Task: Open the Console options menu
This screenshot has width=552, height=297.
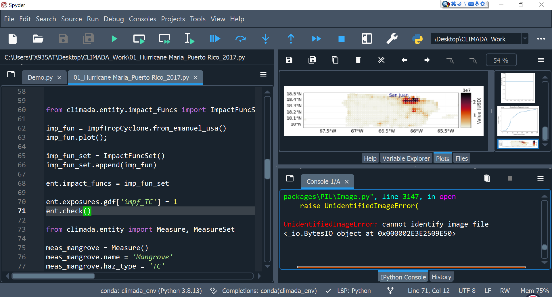Action: tap(540, 178)
